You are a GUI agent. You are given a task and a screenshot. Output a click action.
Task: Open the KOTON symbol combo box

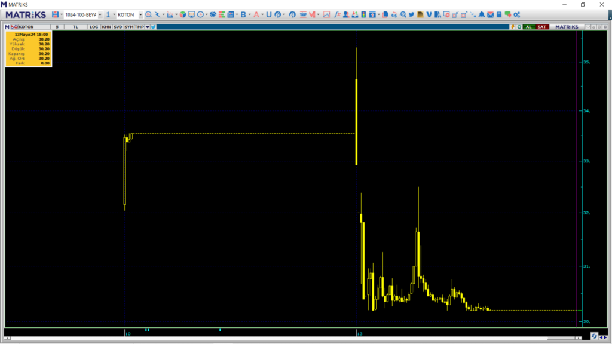[130, 14]
